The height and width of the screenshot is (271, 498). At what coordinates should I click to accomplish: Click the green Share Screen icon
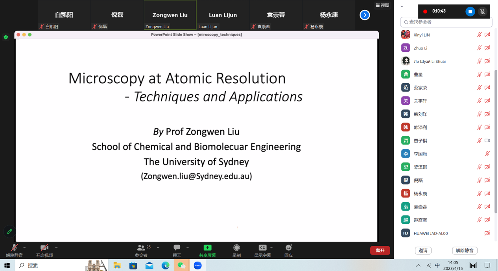point(207,248)
